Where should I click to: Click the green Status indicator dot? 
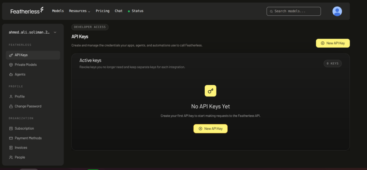coord(129,11)
